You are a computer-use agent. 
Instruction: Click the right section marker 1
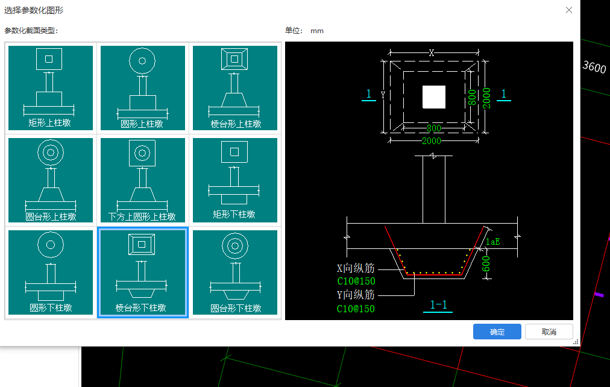[503, 93]
